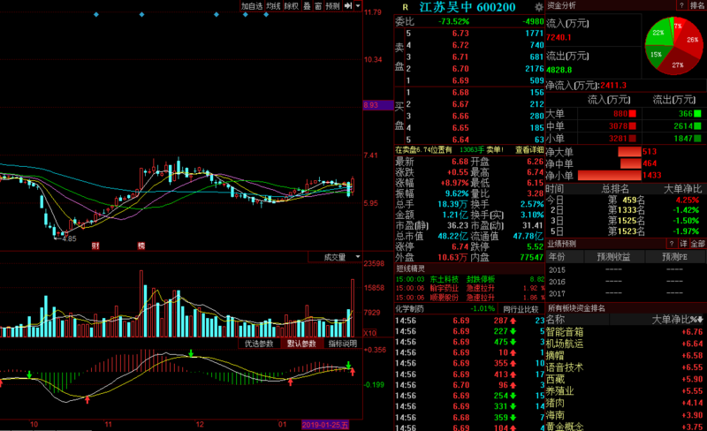
Task: Click the 加自选 add-to-watchlist button
Action: point(252,6)
